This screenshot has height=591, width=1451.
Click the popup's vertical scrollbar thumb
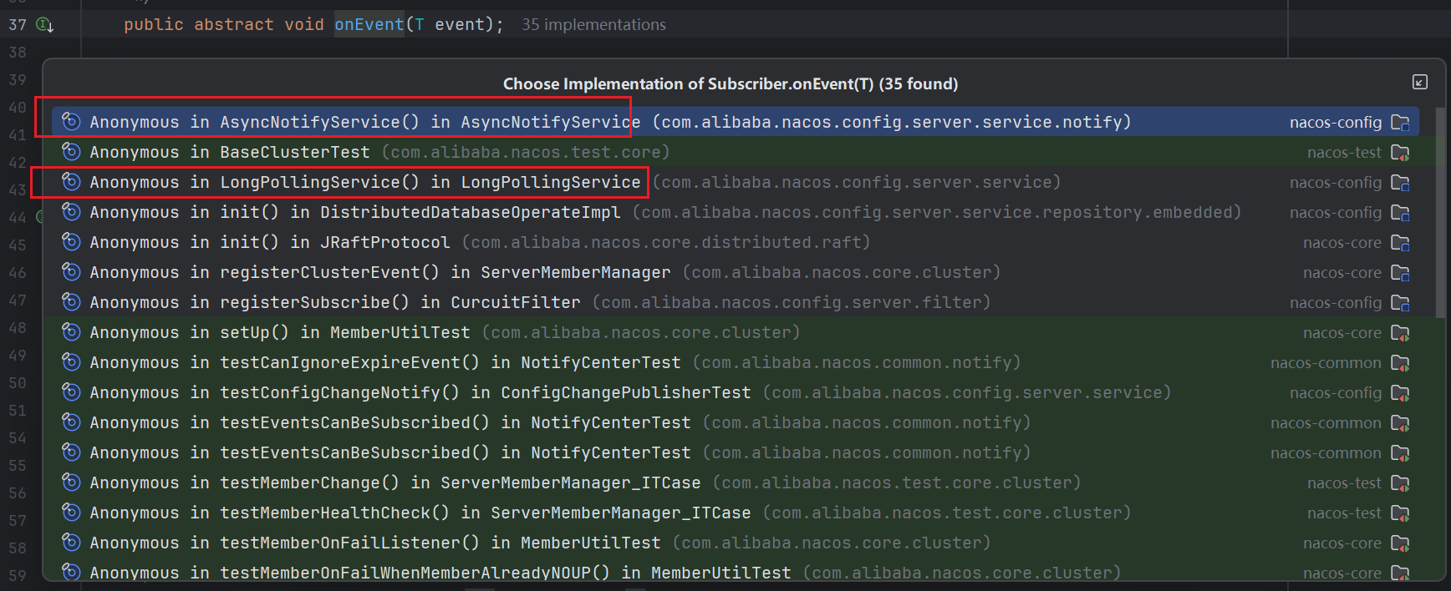click(x=1439, y=213)
